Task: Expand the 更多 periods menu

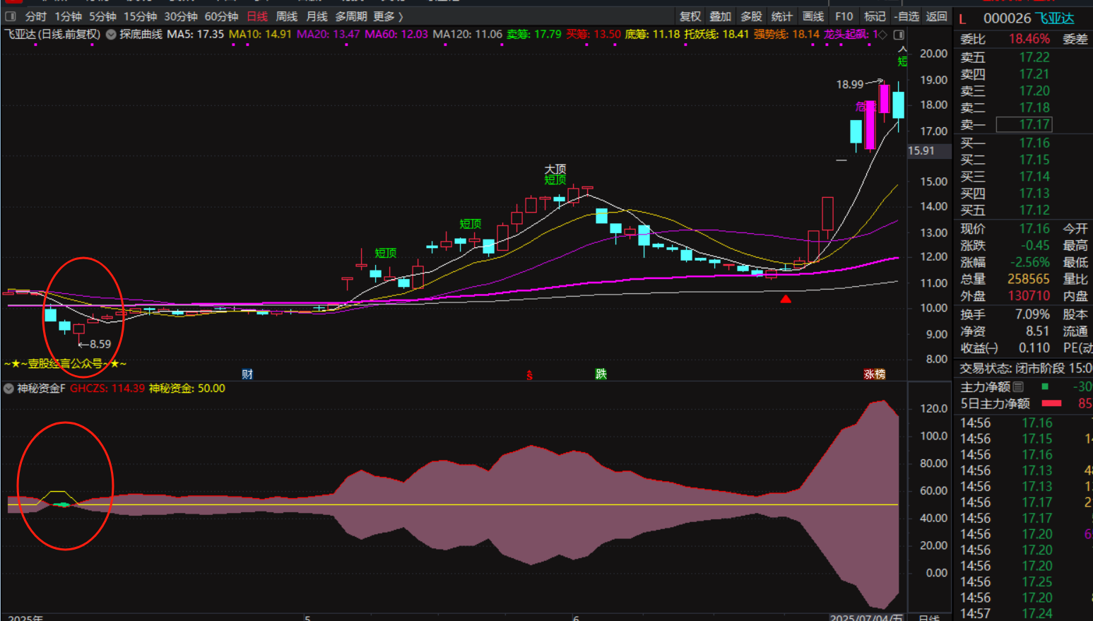Action: click(x=388, y=16)
